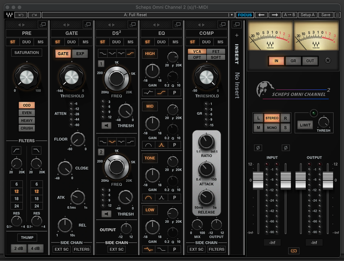Enable GATE EXT SC side chain
This screenshot has height=261, width=344.
62,249
